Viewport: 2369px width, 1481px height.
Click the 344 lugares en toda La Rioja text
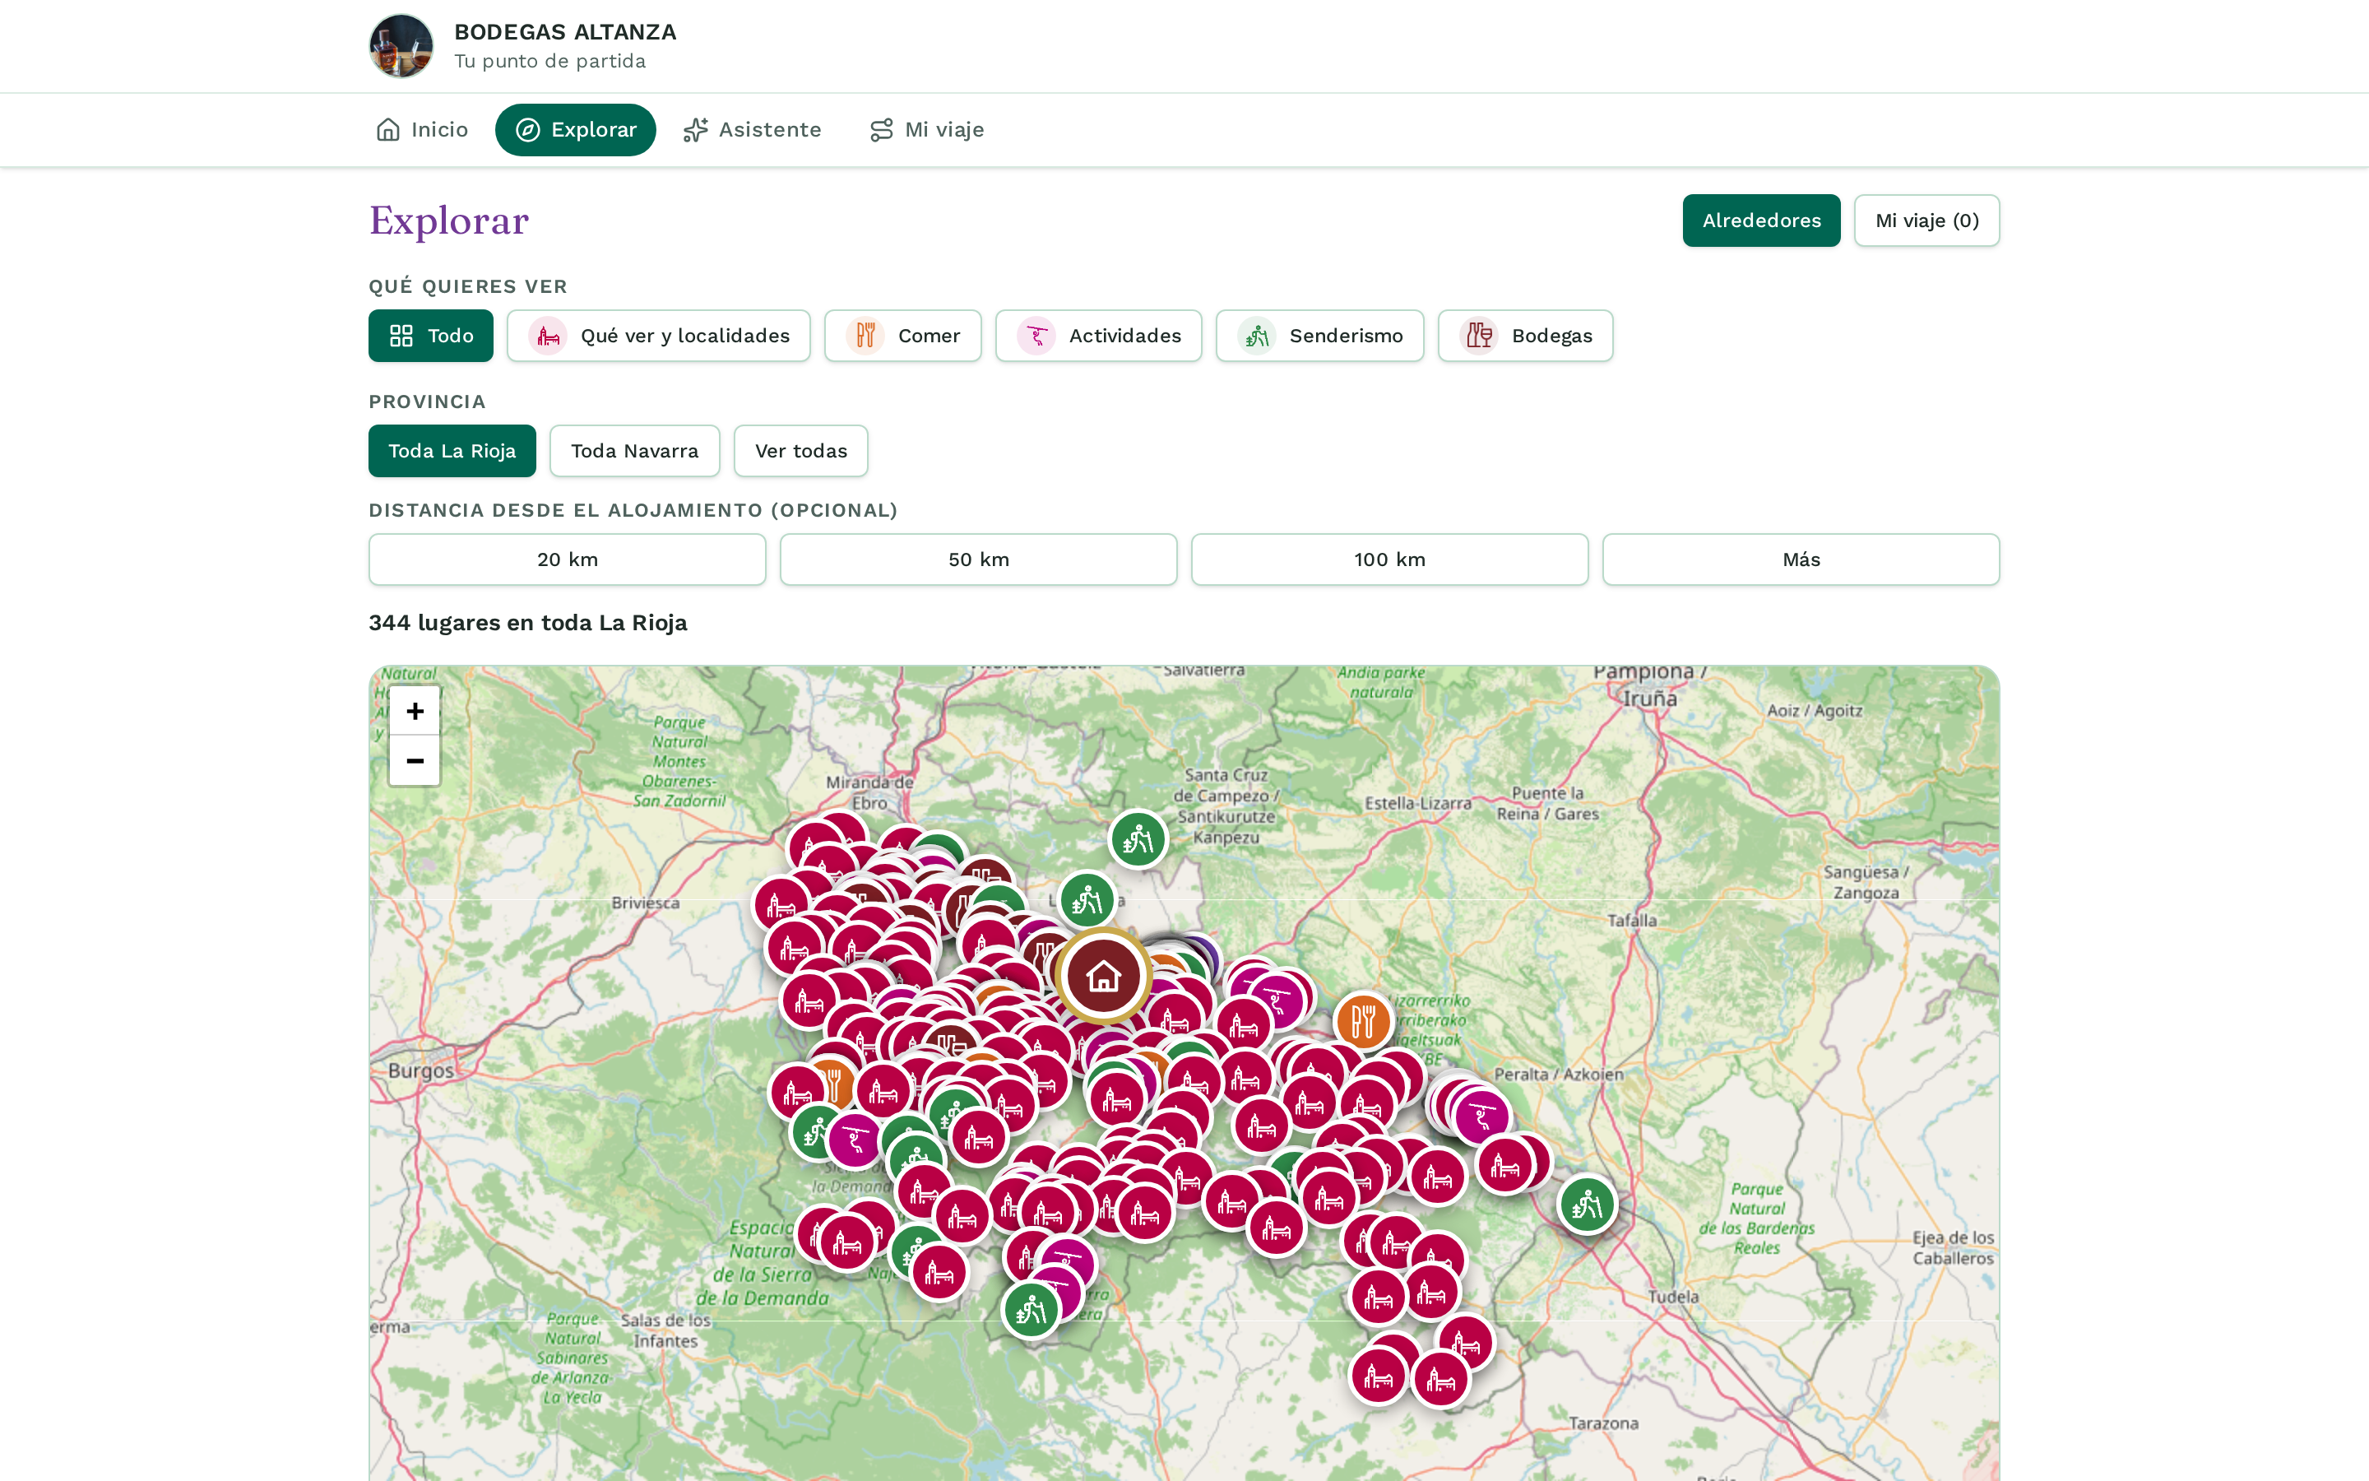tap(527, 623)
